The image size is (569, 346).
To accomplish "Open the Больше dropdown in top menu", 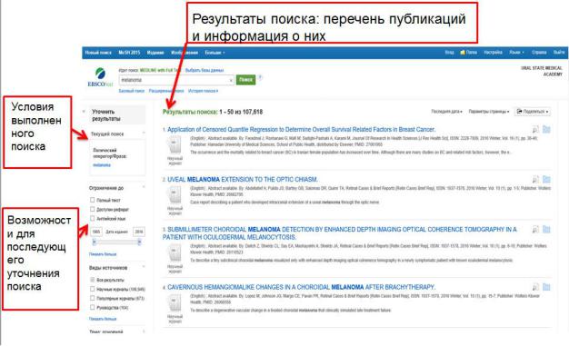I will point(215,53).
